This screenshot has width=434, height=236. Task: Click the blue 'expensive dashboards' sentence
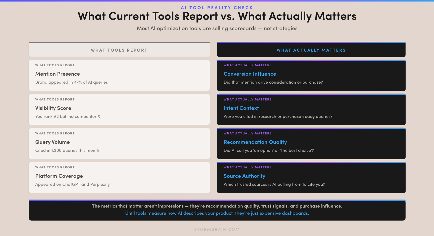point(217,213)
